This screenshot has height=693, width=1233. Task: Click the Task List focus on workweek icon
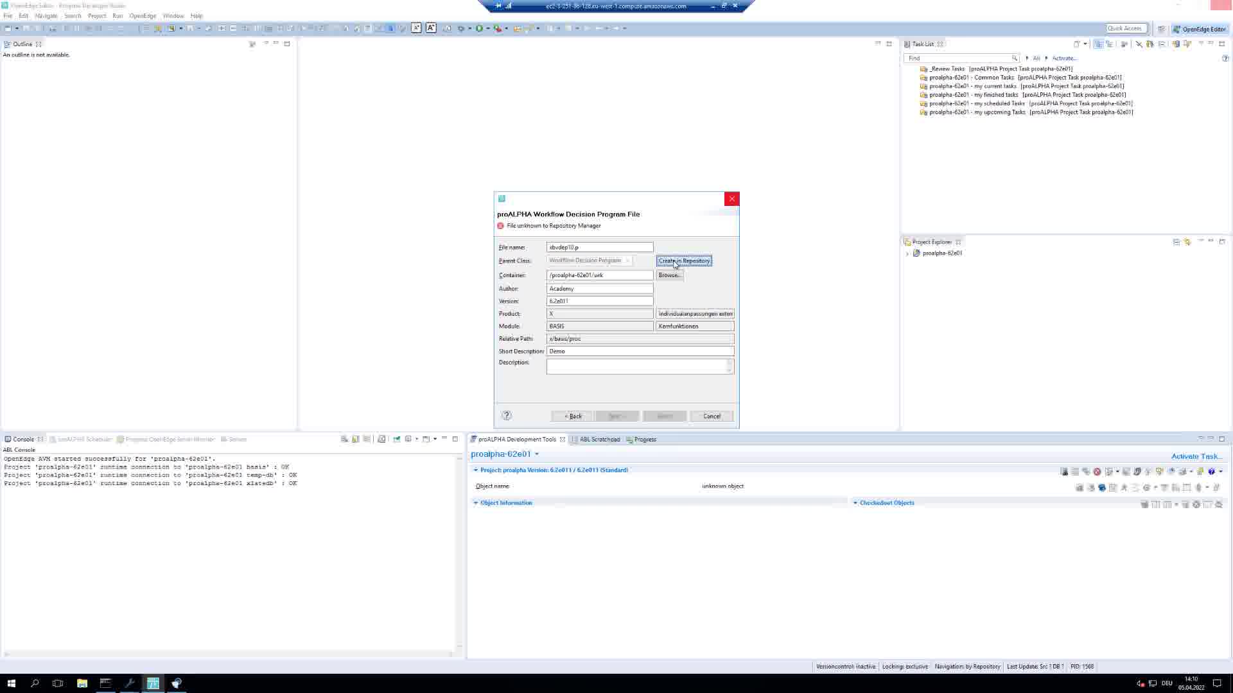(1124, 44)
